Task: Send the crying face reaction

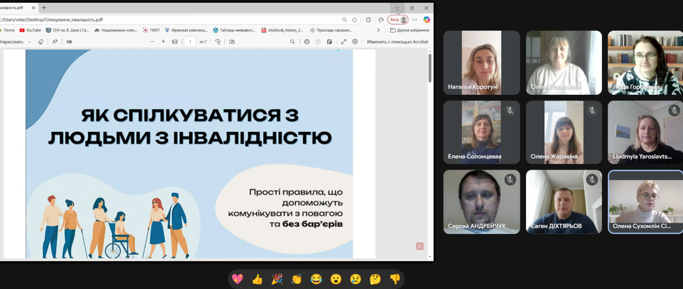Action: point(356,279)
